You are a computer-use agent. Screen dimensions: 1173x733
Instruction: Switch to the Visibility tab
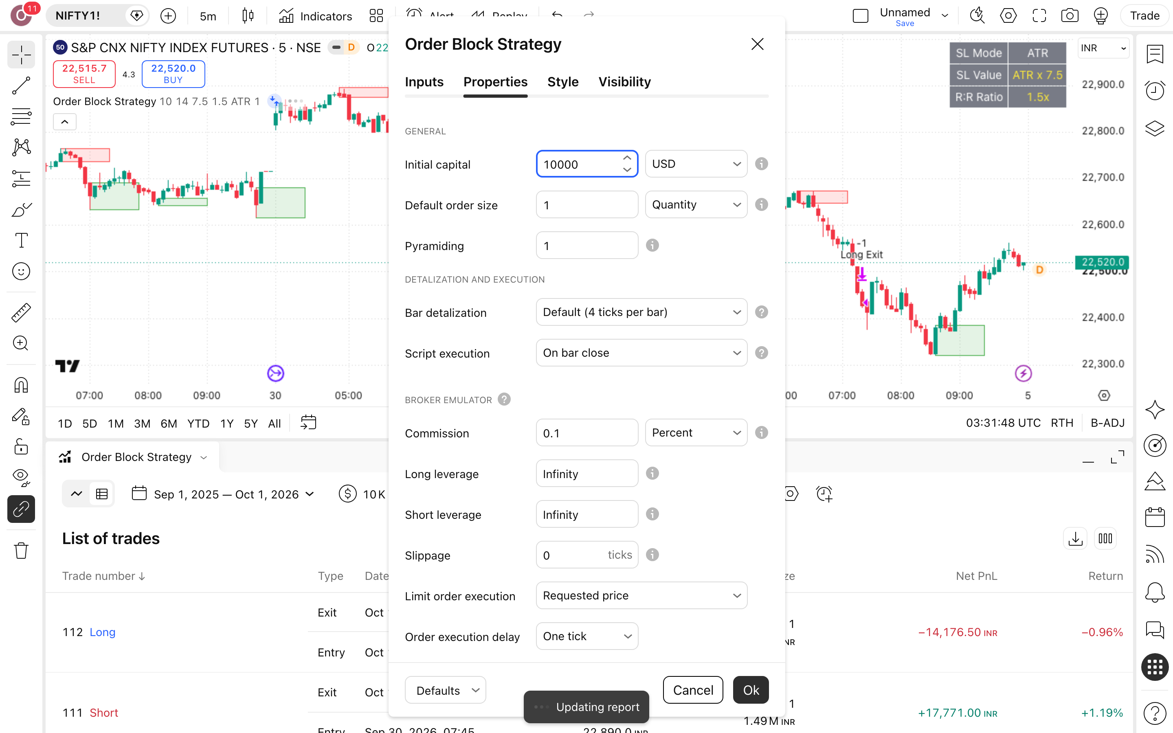pyautogui.click(x=624, y=82)
